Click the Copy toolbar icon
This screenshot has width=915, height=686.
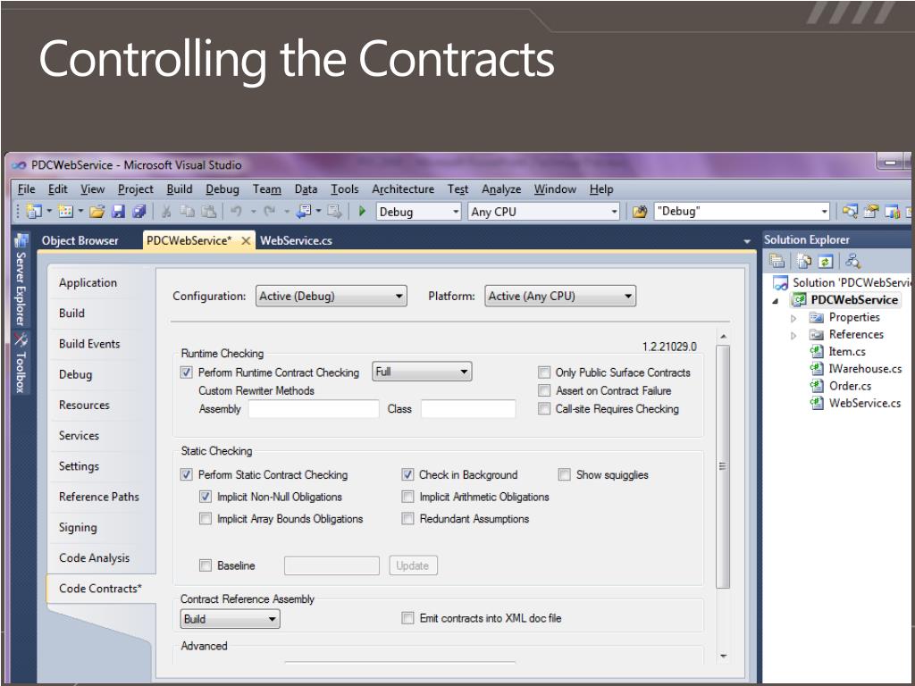[187, 211]
